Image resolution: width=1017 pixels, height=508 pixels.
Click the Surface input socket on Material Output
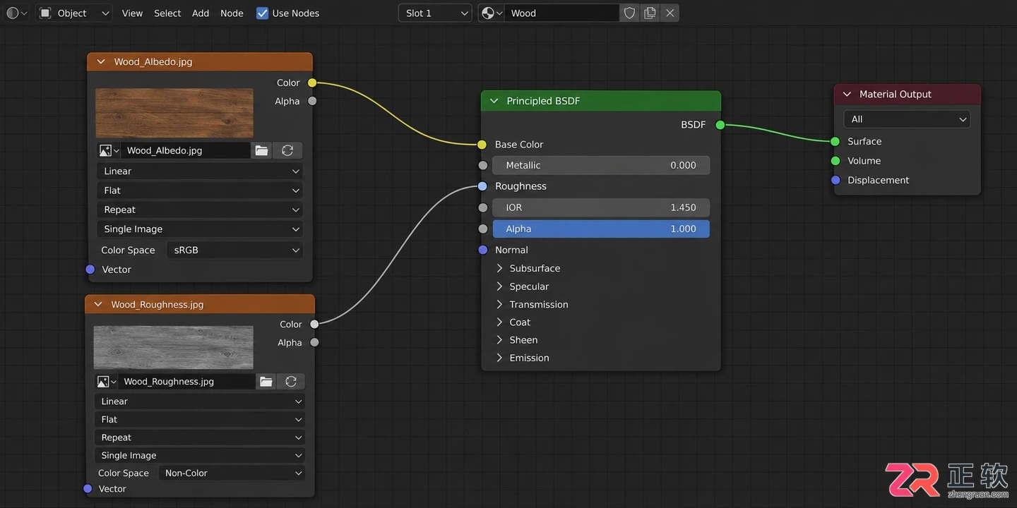click(835, 141)
